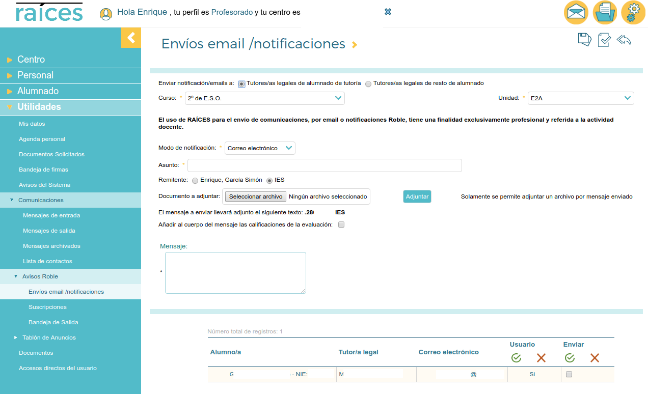The image size is (648, 394).
Task: Collapse the sidebar with the yellow arrow
Action: coord(131,38)
